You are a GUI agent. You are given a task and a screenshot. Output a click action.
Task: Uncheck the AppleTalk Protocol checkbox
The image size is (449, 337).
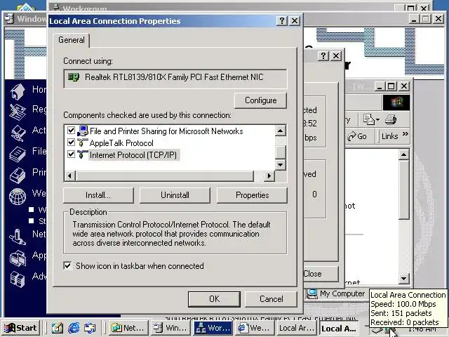coord(71,143)
